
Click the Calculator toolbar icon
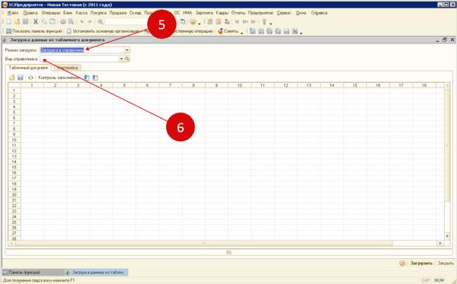coord(210,22)
